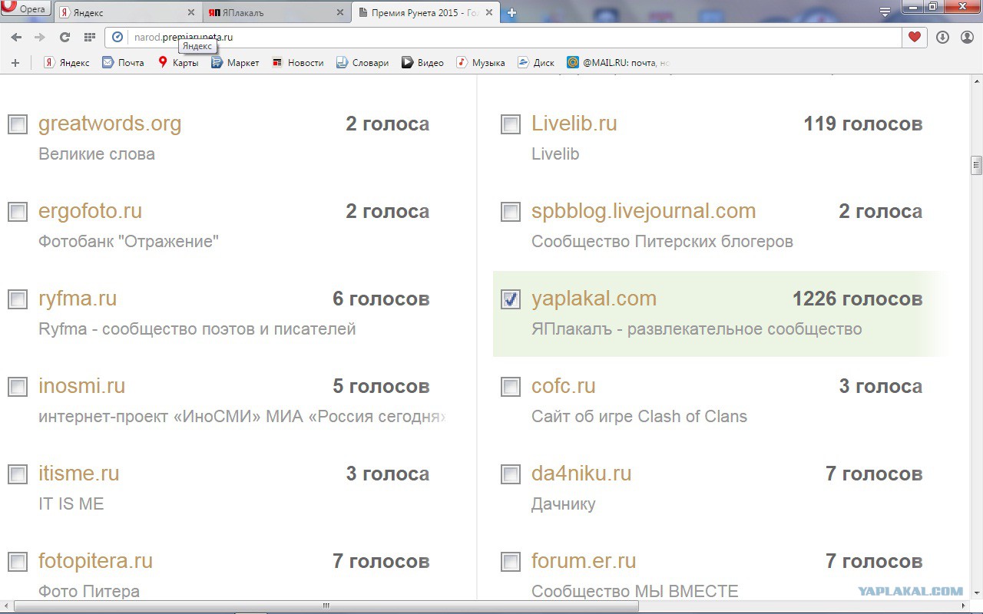Visit the Livelib.ru link
Screen dimensions: 983x614
(574, 124)
